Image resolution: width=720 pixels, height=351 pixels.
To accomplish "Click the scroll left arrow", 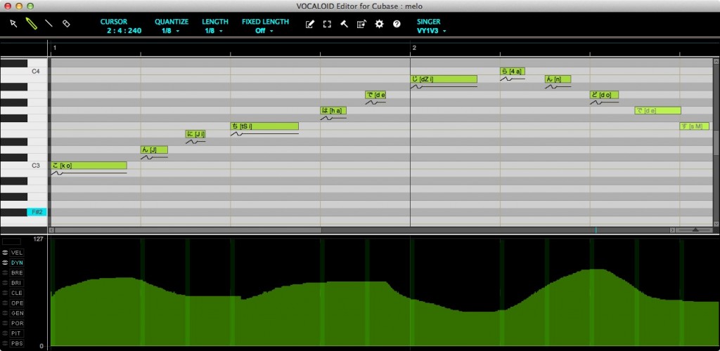I will tap(51, 230).
